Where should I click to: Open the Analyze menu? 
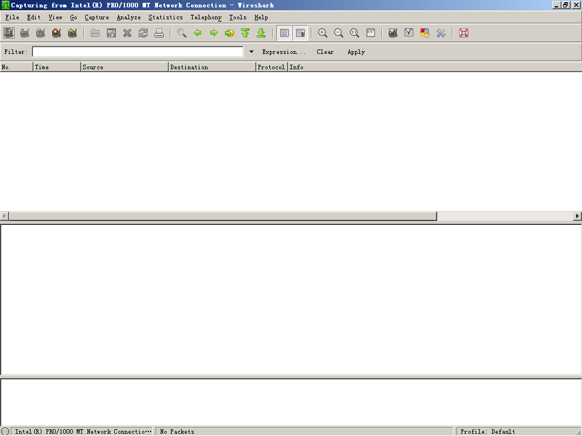(x=129, y=18)
